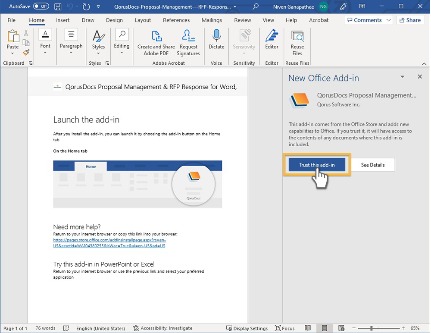Go to the References tab

(176, 20)
